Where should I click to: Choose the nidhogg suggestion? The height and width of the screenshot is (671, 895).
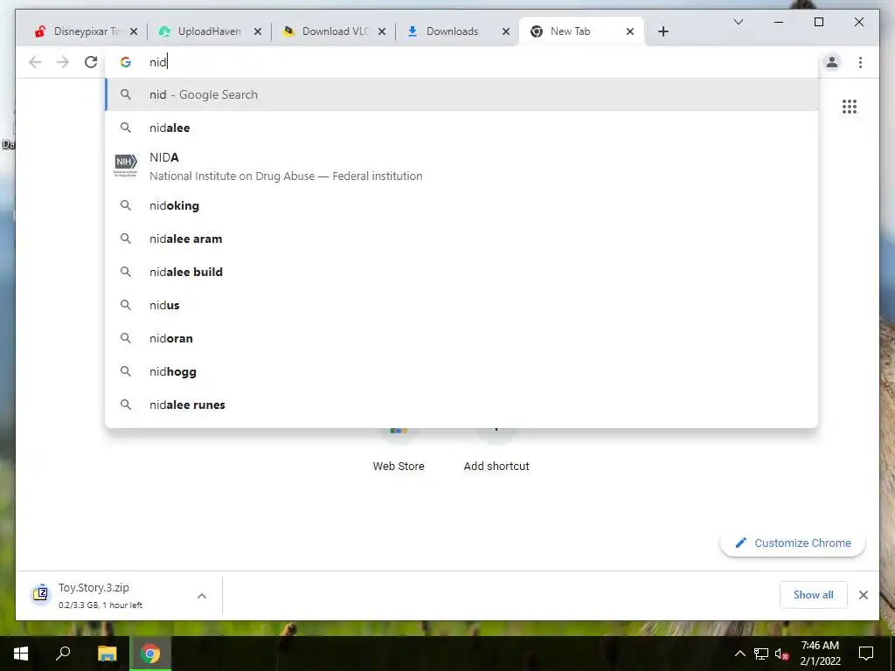pyautogui.click(x=461, y=371)
